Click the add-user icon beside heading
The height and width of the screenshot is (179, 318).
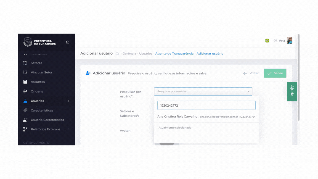88,73
